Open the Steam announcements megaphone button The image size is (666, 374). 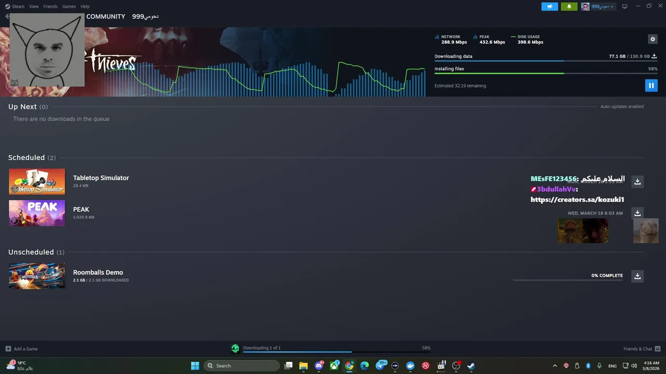(549, 6)
